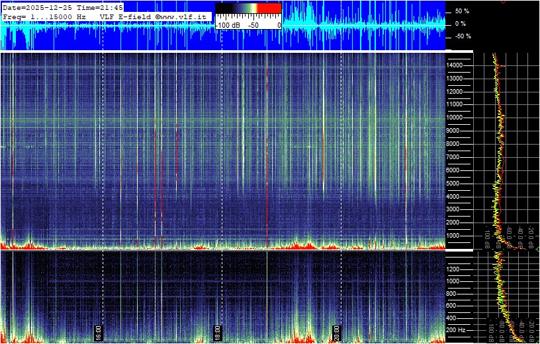Click the "0" label under the color scale

coord(279,26)
